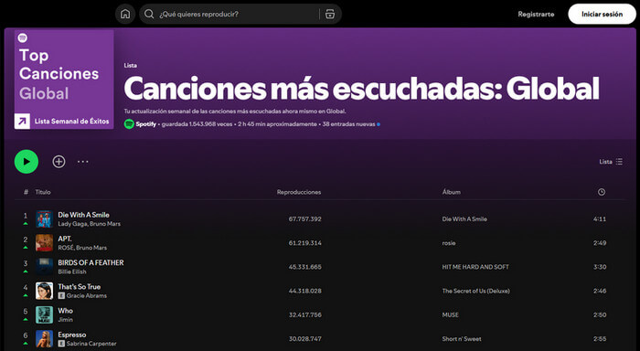Open artist Jimin
Image resolution: width=640 pixels, height=351 pixels.
(65, 320)
